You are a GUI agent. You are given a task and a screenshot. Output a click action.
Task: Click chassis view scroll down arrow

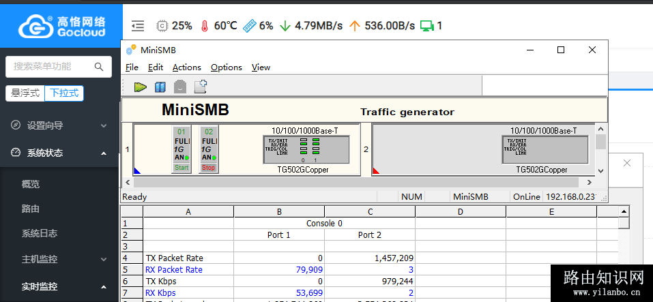click(x=600, y=170)
